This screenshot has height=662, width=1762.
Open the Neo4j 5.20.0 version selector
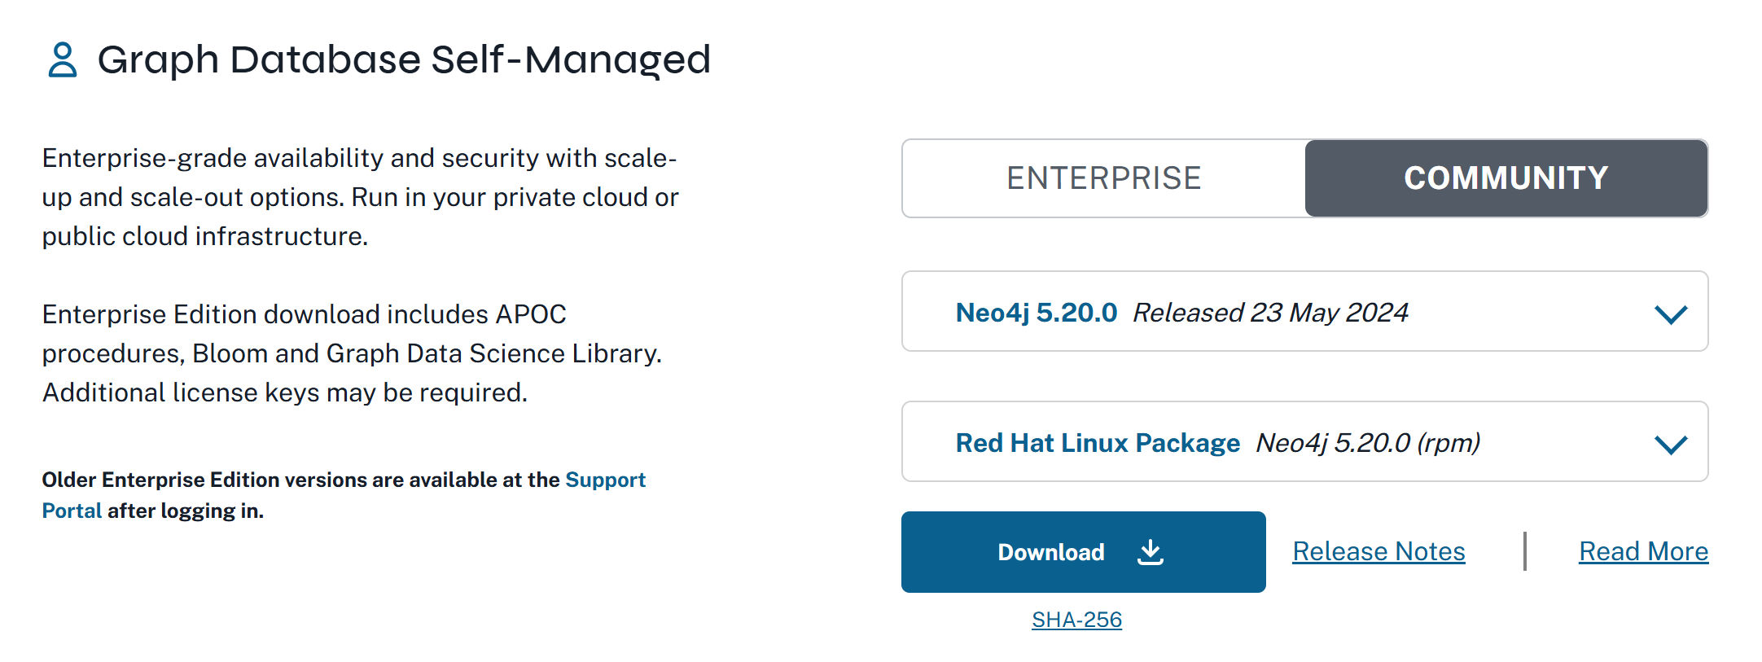point(1036,313)
